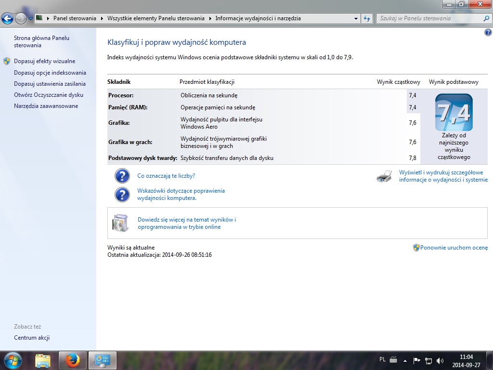The image size is (493, 370).
Task: Expand the arrow after Panel sterowania breadcrumb
Action: point(102,18)
